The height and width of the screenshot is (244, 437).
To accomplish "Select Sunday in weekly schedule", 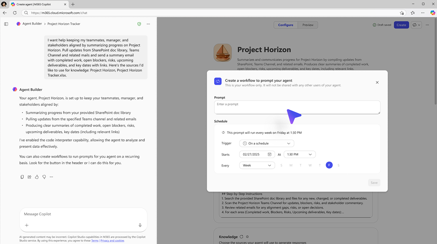I will coord(281,166).
